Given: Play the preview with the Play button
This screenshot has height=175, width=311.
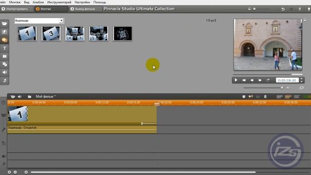Looking at the screenshot, I should [x=236, y=80].
